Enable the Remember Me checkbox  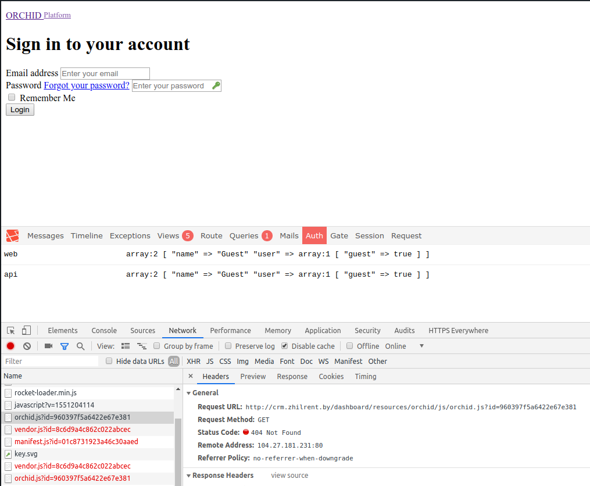click(11, 97)
